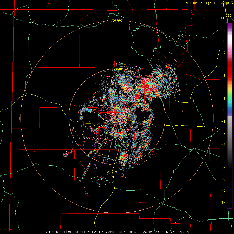Click the -1 value on the color scale
This screenshot has height=234, width=234.
pyautogui.click(x=223, y=122)
